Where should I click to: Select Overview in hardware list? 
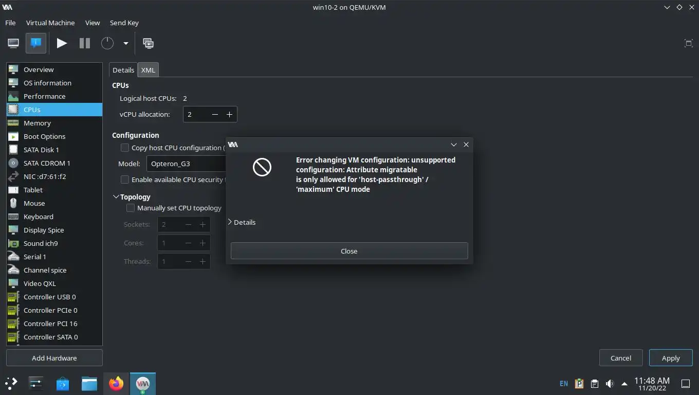click(x=54, y=69)
